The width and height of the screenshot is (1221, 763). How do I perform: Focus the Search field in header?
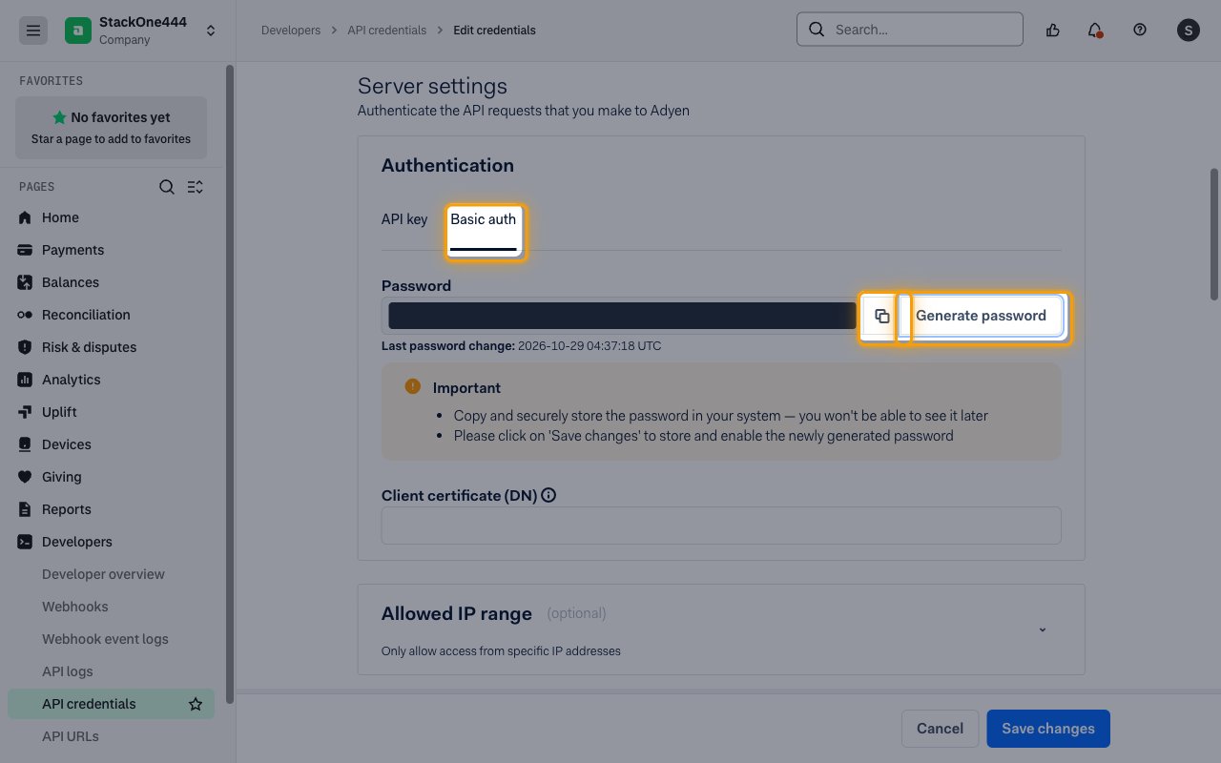(910, 30)
